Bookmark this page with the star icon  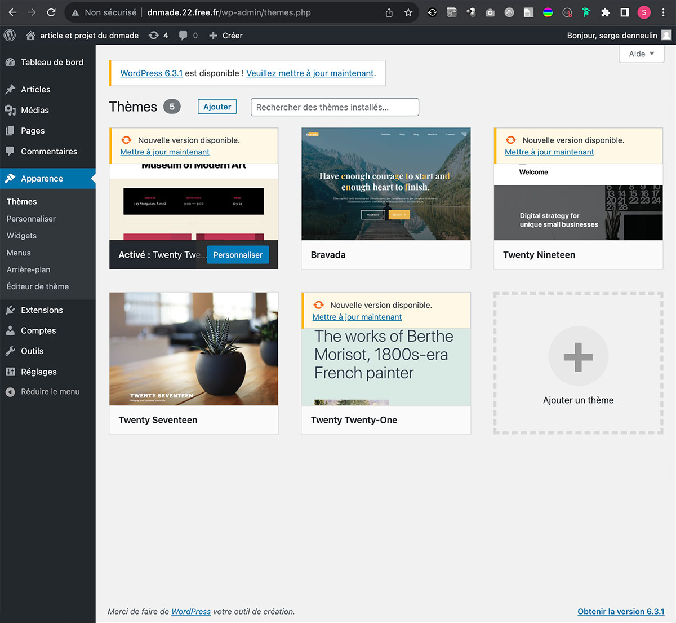click(408, 12)
